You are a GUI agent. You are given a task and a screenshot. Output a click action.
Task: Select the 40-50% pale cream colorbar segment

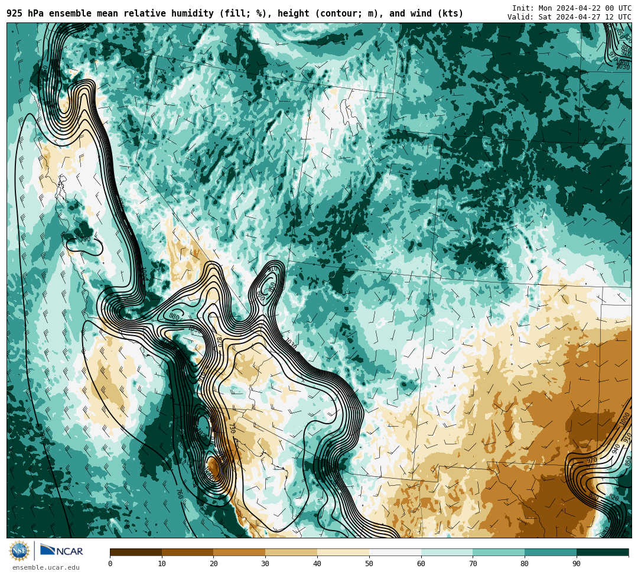(343, 552)
